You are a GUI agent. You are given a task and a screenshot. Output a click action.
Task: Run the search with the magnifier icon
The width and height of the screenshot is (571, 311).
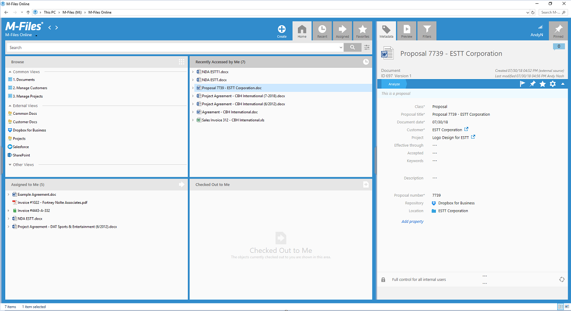[352, 47]
